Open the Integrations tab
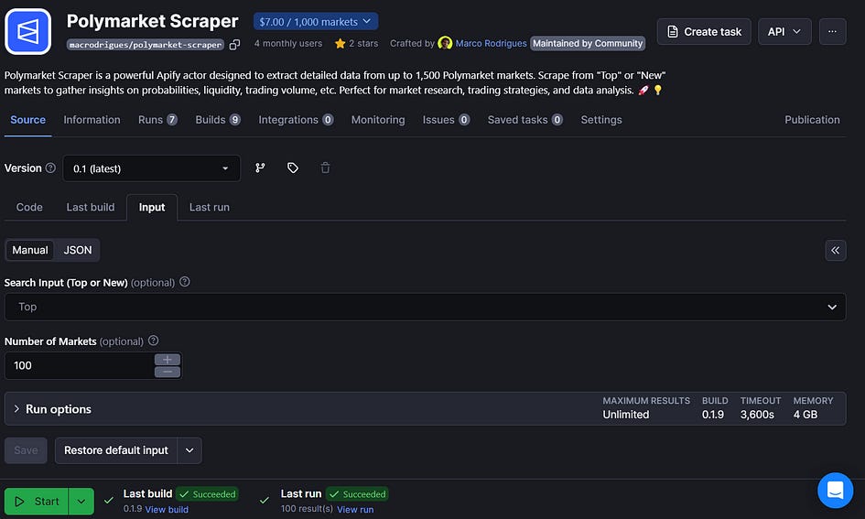The image size is (865, 519). pos(296,120)
